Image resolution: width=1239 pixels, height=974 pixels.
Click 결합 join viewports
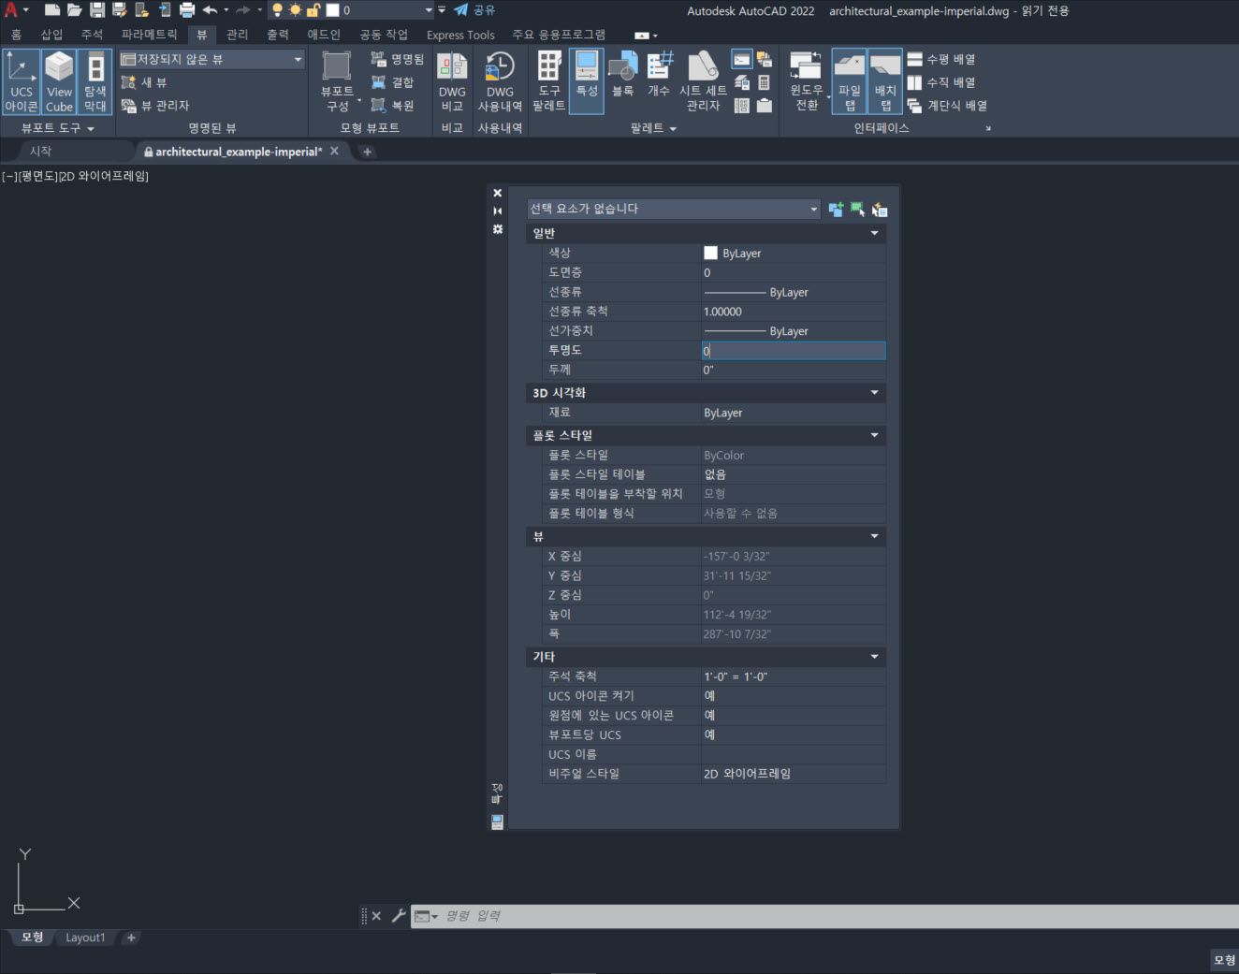click(x=393, y=82)
